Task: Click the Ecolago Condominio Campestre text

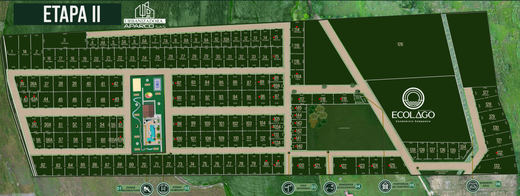Action: pos(413,116)
